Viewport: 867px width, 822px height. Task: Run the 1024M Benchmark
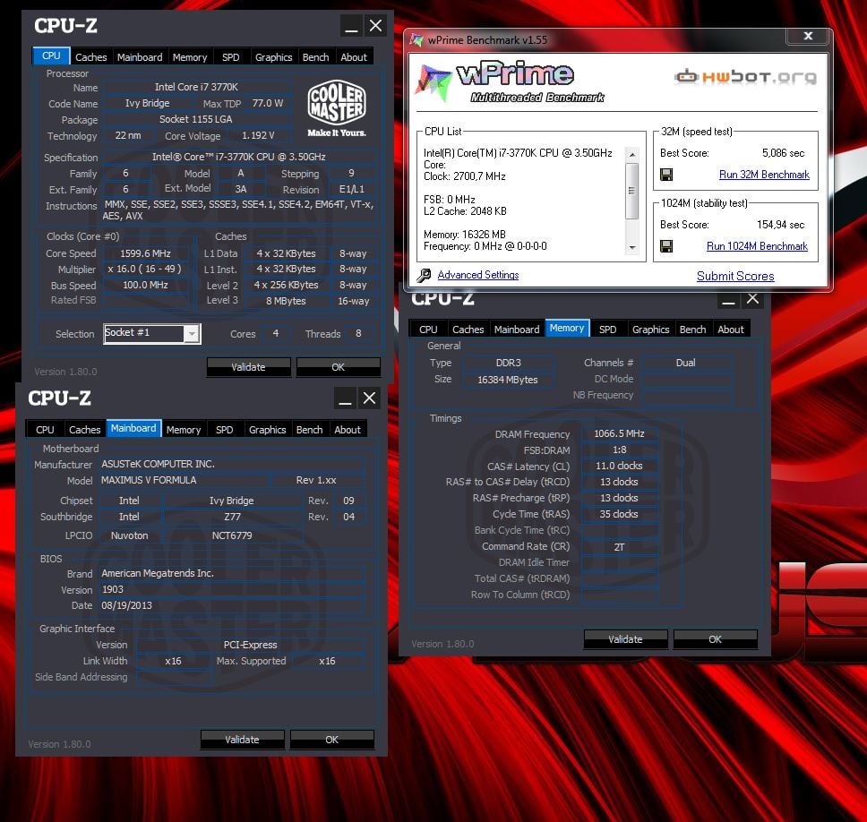757,246
